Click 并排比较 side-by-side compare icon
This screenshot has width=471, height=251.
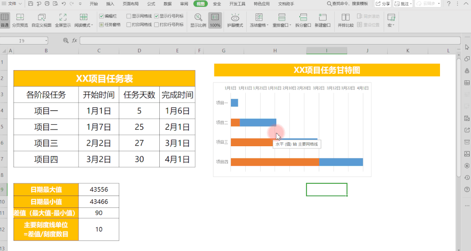(x=345, y=17)
